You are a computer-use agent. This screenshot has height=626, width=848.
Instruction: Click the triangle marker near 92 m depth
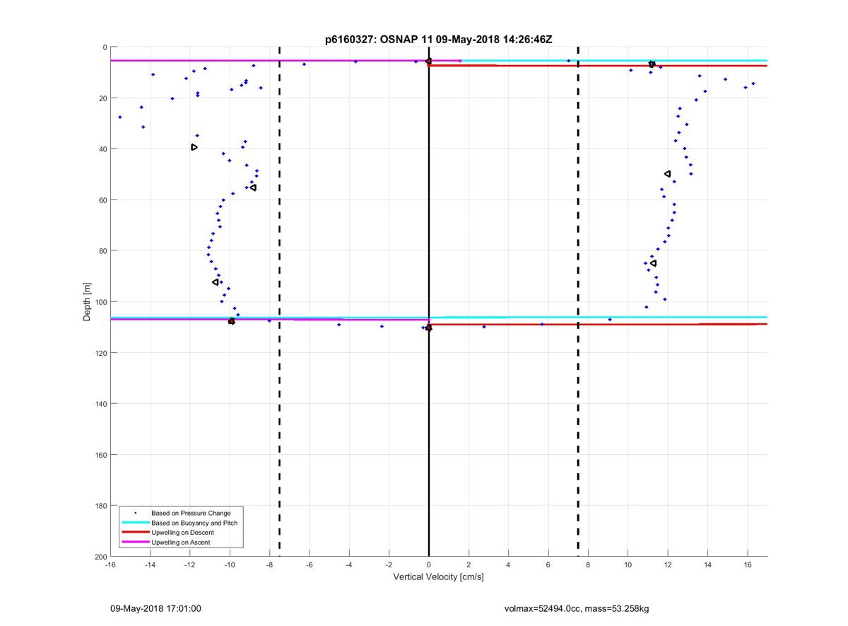pyautogui.click(x=216, y=282)
